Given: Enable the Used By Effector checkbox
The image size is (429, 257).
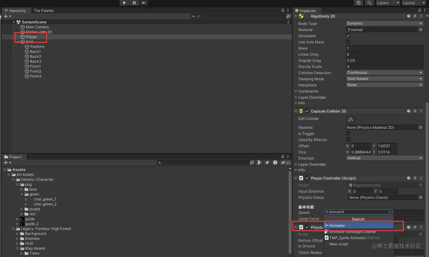Looking at the screenshot, I should coord(348,140).
